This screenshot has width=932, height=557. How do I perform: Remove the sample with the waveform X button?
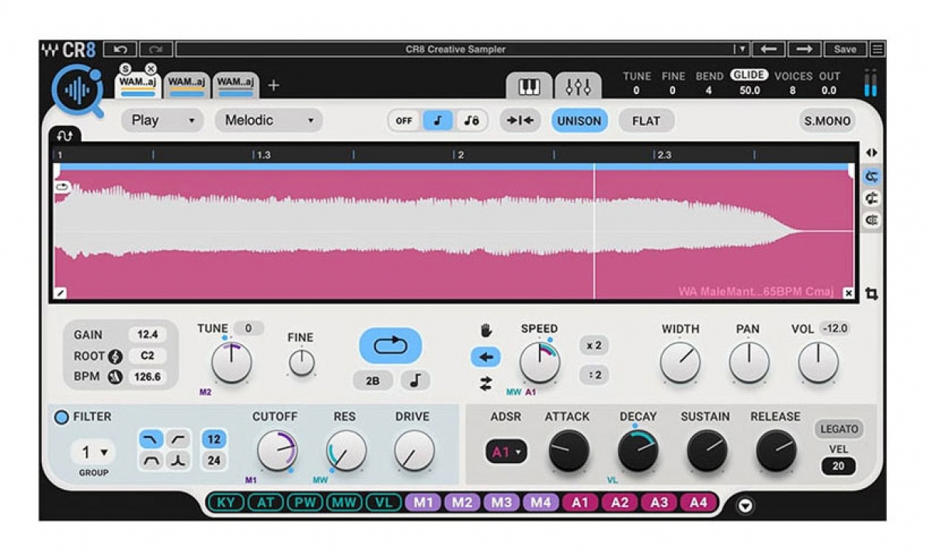tap(848, 293)
